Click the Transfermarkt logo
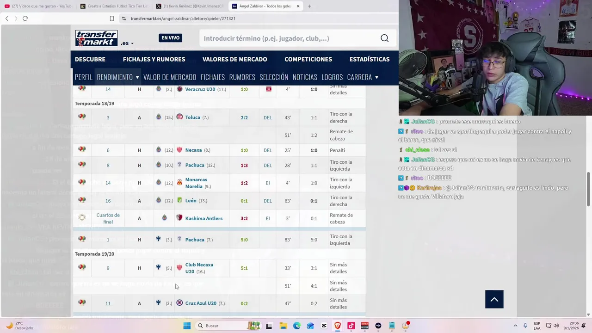This screenshot has height=333, width=592. coord(96,38)
